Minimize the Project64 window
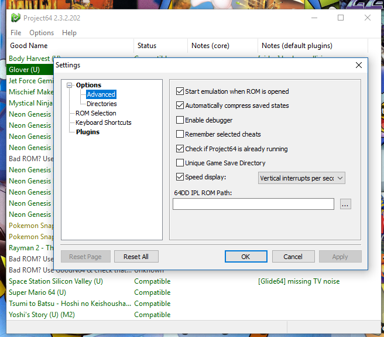384x337 pixels. point(314,18)
